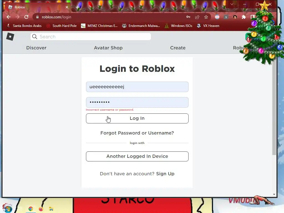This screenshot has width=284, height=213.
Task: Click the username field with ueeeeeeeeeeej
Action: [x=137, y=87]
